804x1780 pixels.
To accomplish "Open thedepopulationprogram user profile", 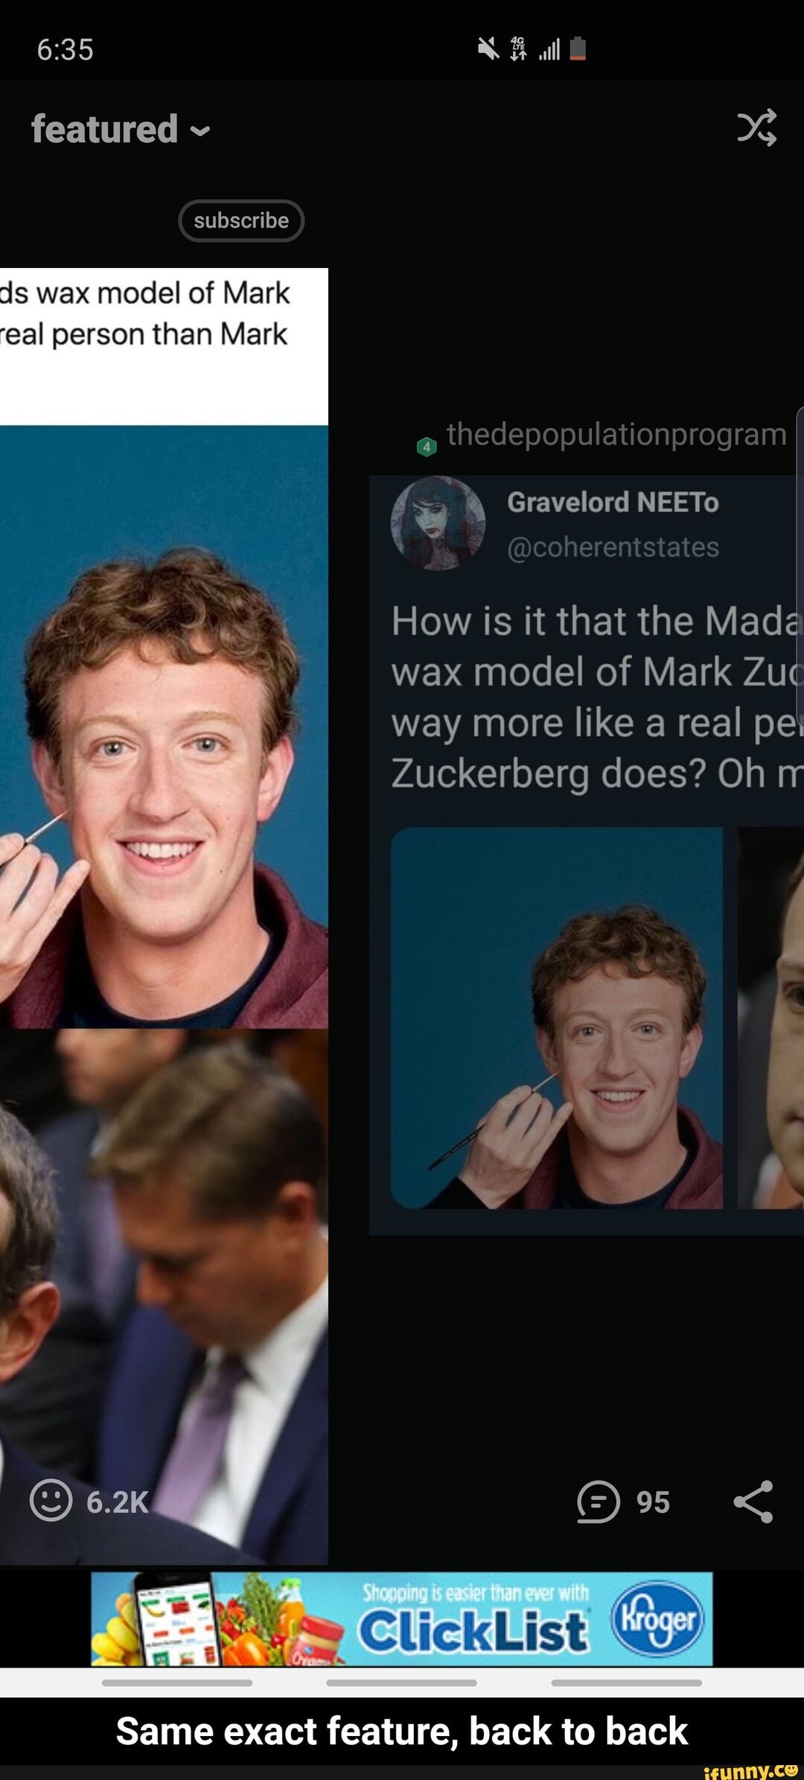I will tap(616, 433).
